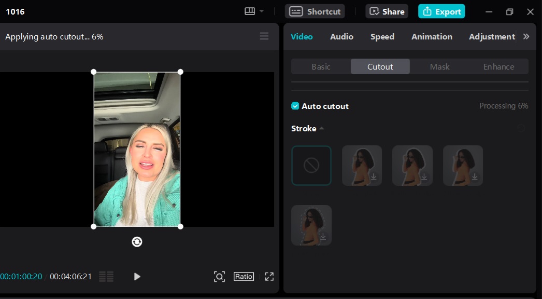Select the Basic sub-tab
The width and height of the screenshot is (542, 299).
321,66
